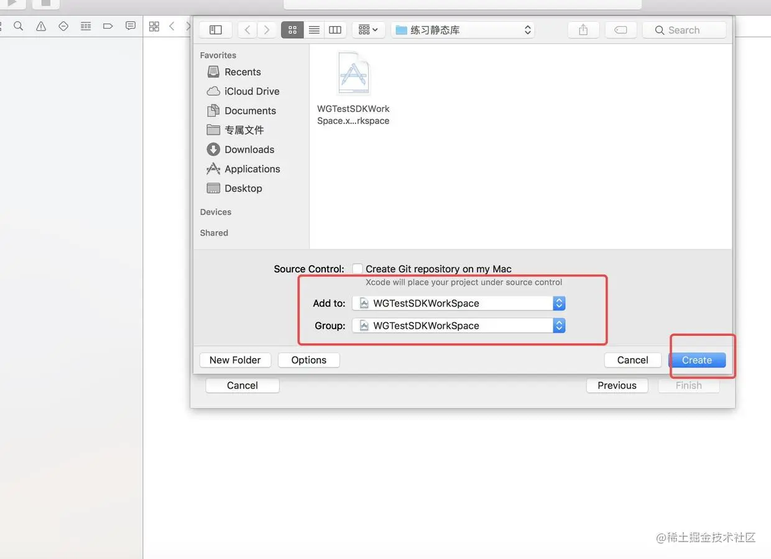Navigate back in the save dialog

pyautogui.click(x=247, y=30)
